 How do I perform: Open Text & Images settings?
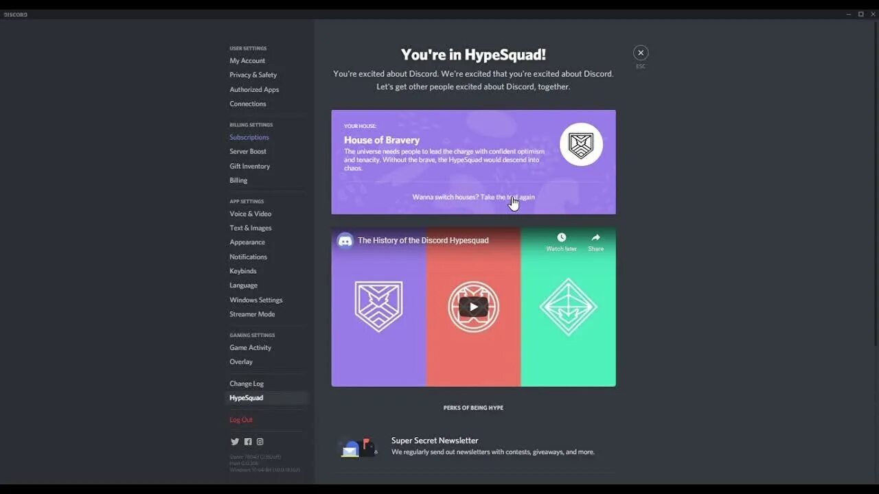click(250, 228)
